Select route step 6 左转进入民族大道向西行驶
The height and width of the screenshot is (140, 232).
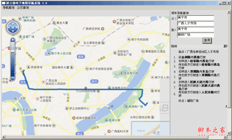click(x=196, y=82)
